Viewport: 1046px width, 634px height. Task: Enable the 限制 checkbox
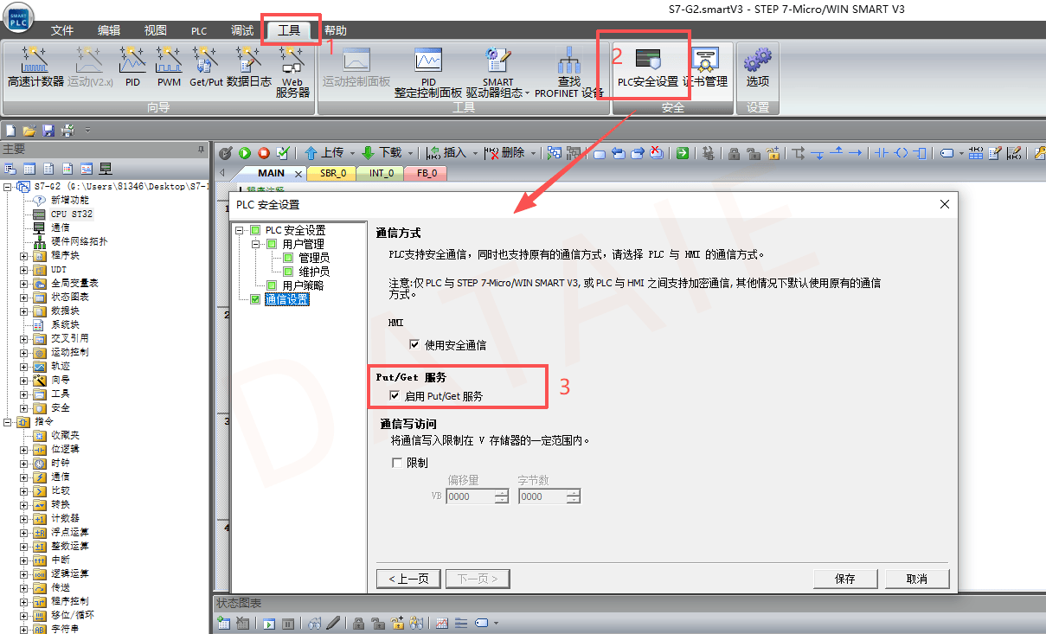[x=397, y=463]
